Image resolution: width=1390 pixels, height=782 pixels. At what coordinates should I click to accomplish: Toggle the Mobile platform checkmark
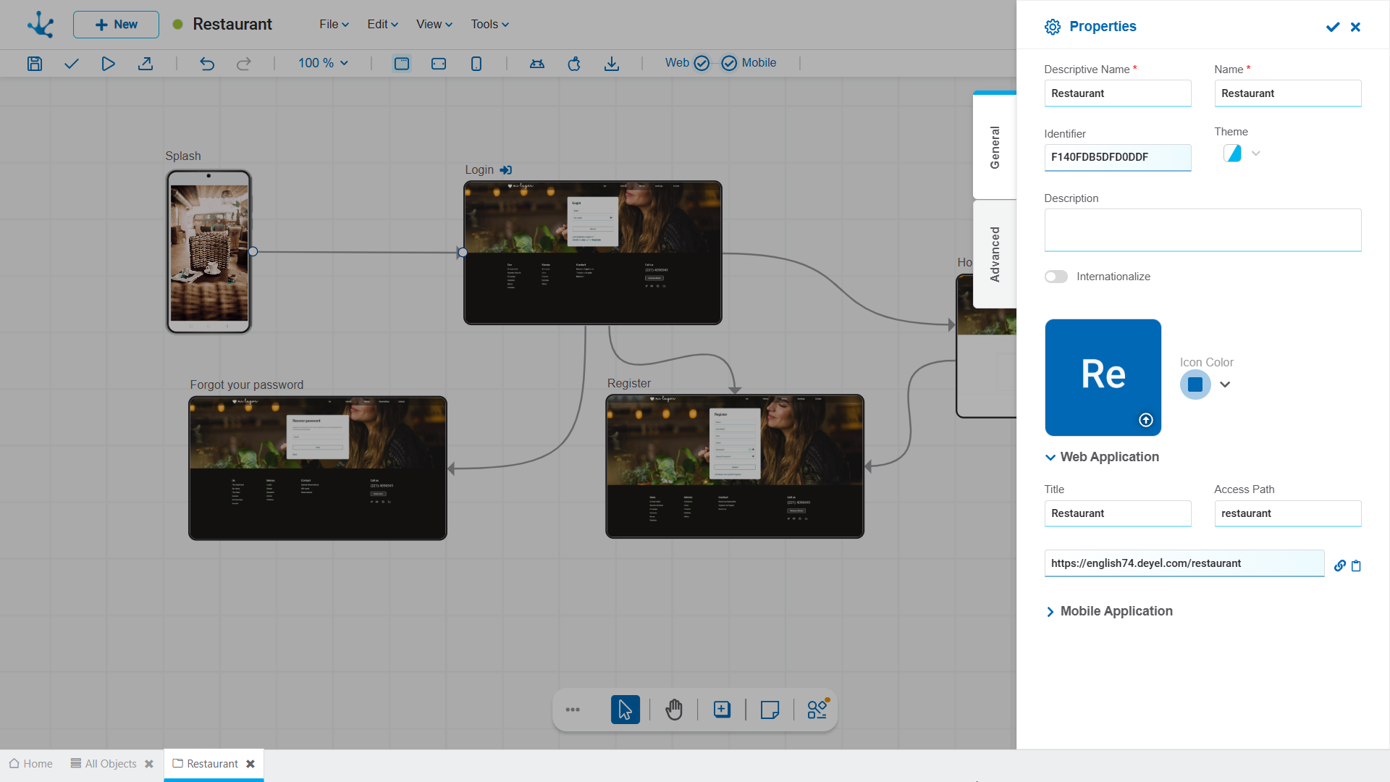tap(729, 63)
